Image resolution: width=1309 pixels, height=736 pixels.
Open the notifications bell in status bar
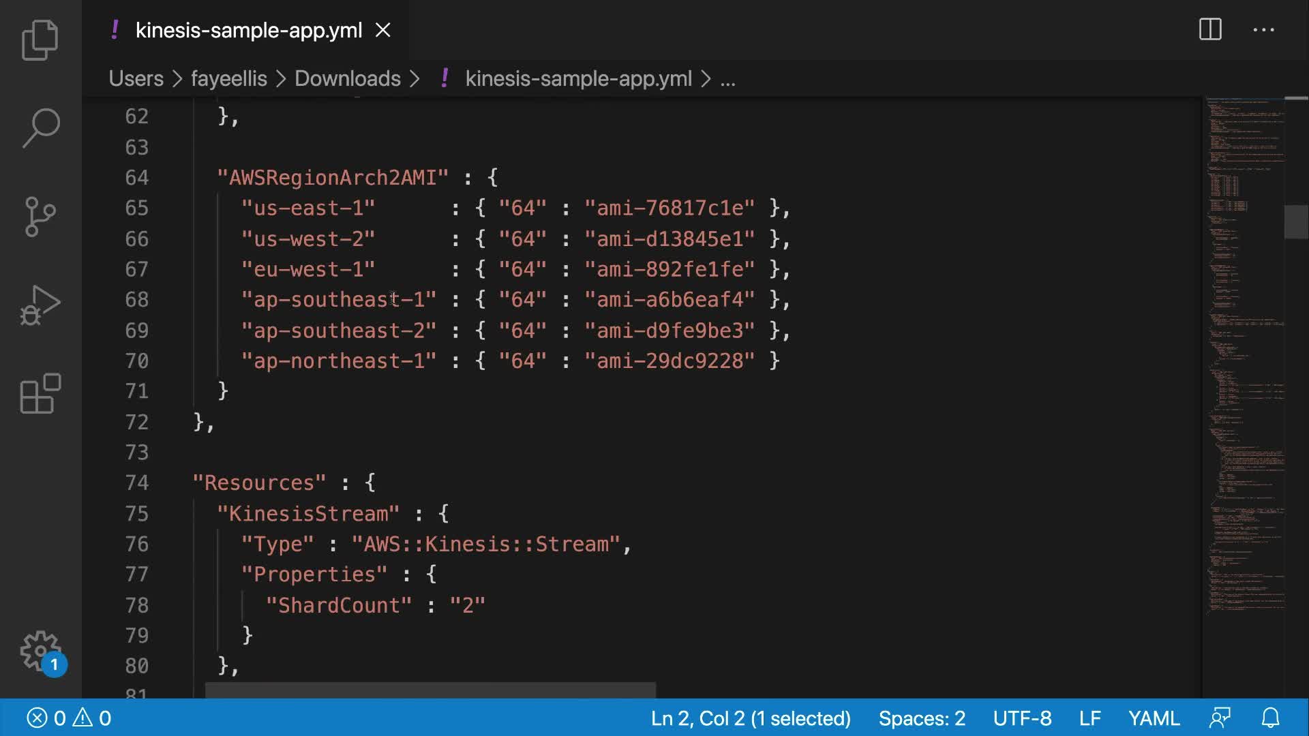click(x=1270, y=718)
